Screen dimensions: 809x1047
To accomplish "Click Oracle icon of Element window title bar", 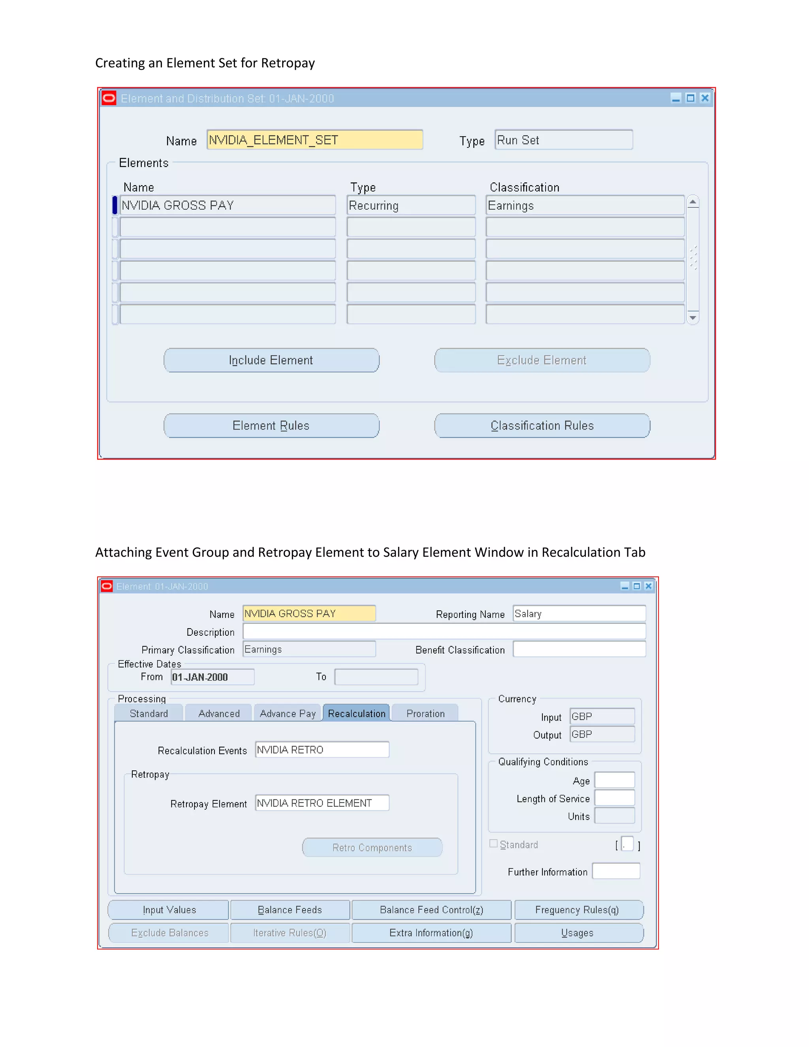I will (x=107, y=586).
